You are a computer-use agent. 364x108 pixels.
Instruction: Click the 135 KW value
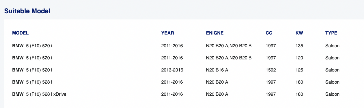(299, 46)
